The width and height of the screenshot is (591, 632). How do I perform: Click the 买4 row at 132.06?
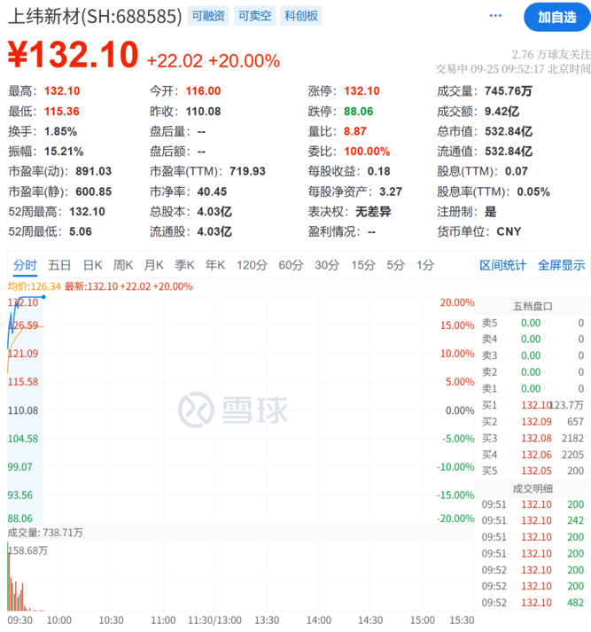[x=533, y=455]
